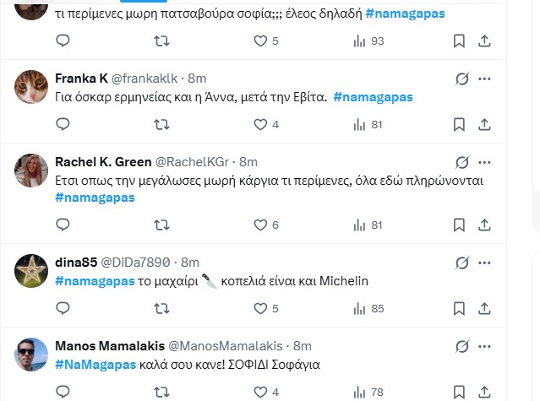Retweet Rachel K. Green's post
This screenshot has height=401, width=540.
(x=161, y=225)
